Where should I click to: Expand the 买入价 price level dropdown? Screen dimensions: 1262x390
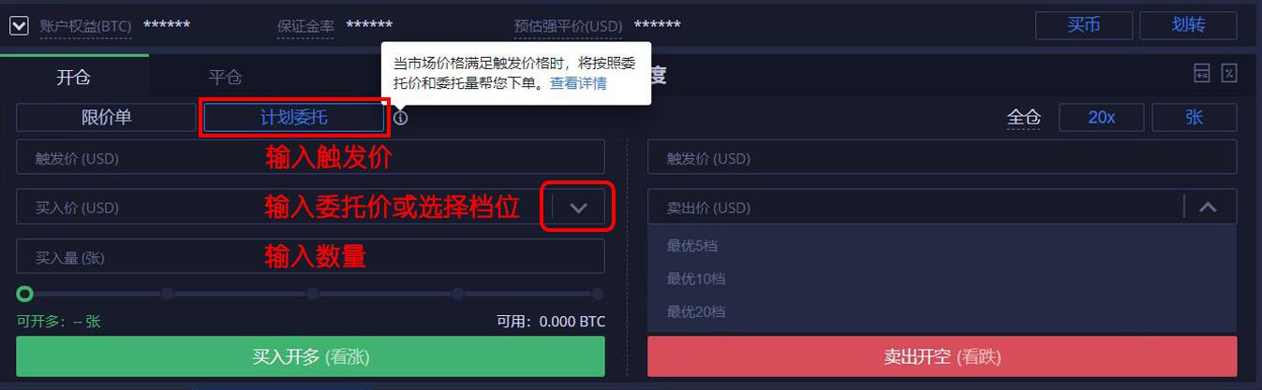[578, 208]
